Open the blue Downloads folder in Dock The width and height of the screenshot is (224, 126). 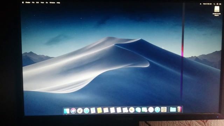tap(173, 110)
